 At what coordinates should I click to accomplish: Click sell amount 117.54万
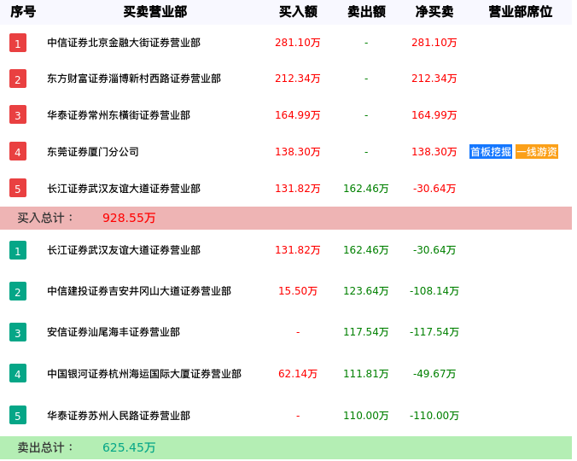click(x=366, y=332)
